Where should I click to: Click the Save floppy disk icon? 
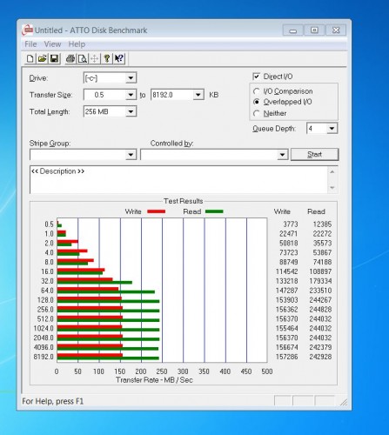pos(54,58)
